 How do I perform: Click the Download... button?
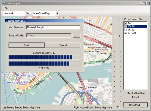click(x=135, y=105)
